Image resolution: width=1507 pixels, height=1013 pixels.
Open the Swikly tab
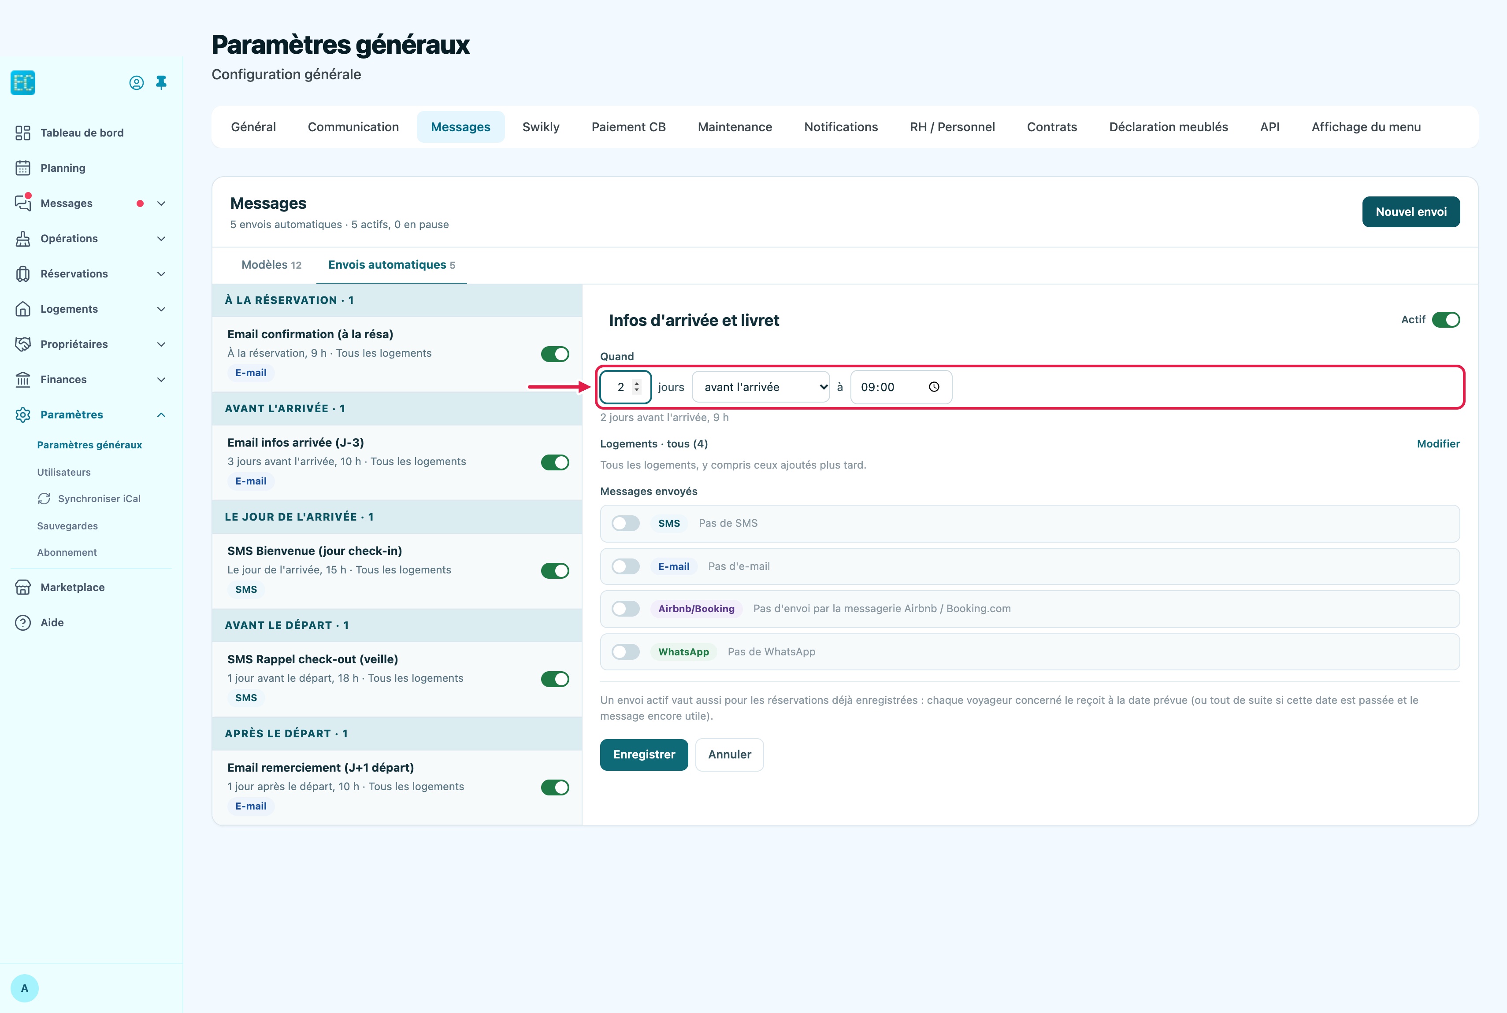(541, 127)
